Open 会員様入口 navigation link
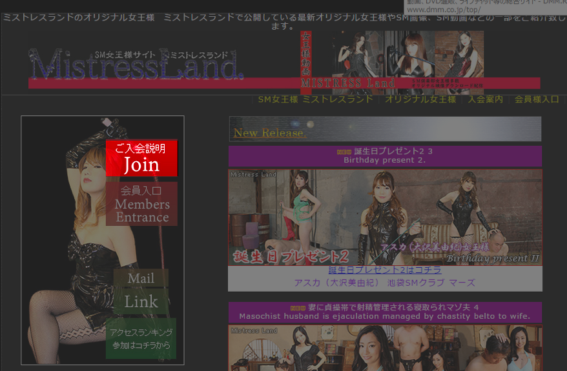 pyautogui.click(x=537, y=99)
